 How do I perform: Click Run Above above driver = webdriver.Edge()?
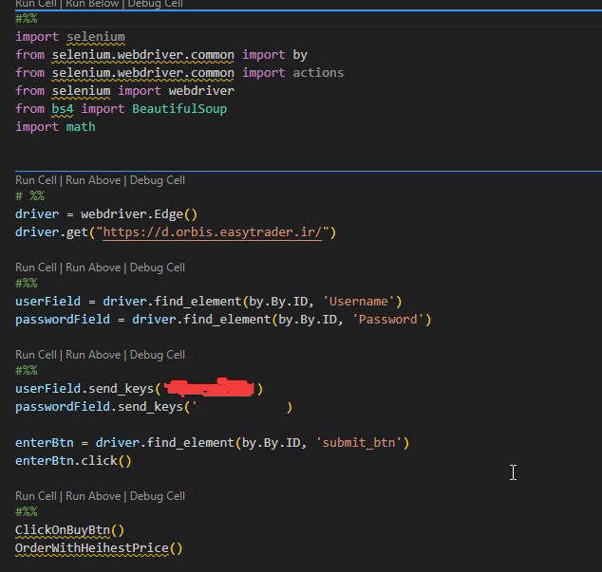93,180
